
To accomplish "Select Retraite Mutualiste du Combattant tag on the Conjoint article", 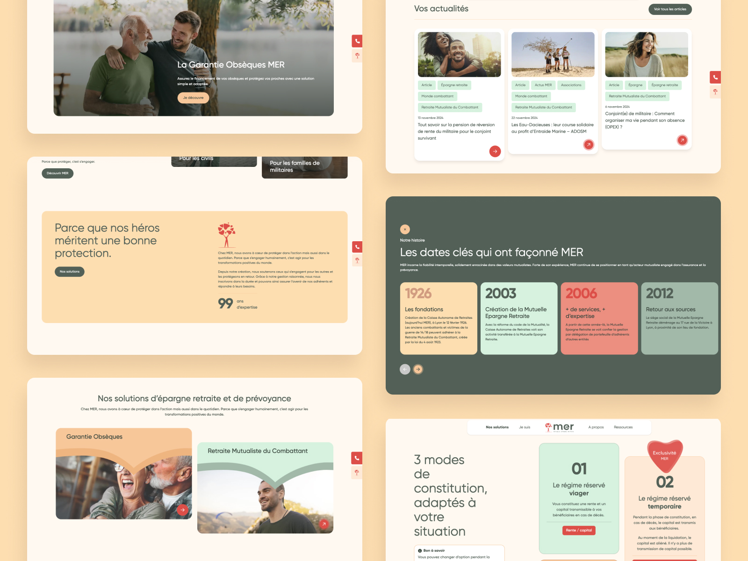I will [637, 96].
